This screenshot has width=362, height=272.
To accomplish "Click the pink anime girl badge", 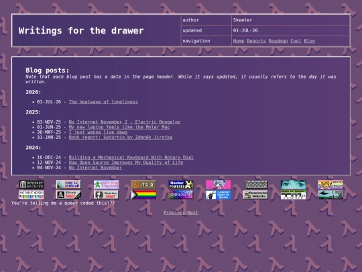I will coord(219,185).
